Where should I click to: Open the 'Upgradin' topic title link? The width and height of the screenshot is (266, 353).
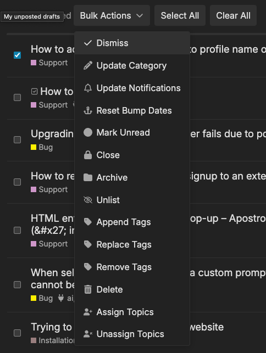pos(52,134)
